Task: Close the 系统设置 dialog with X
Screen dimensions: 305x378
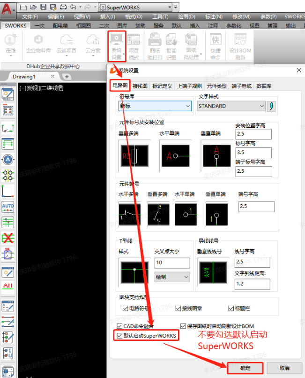Action: point(299,70)
